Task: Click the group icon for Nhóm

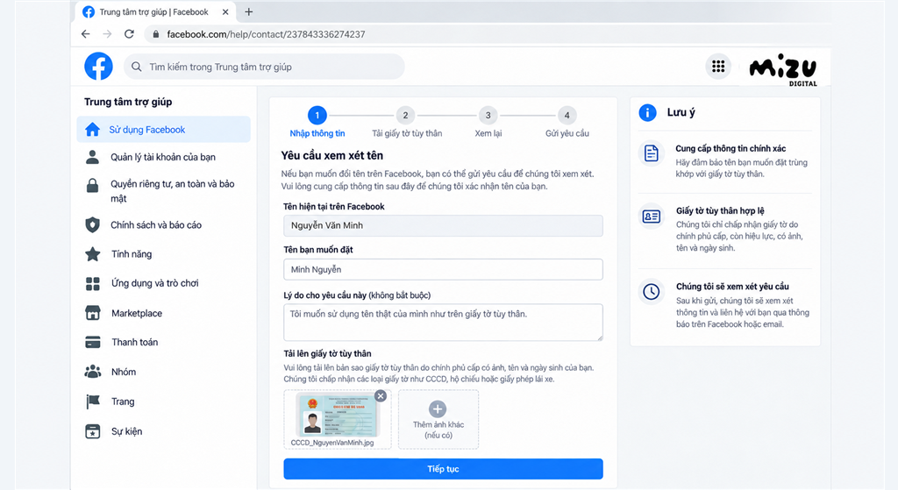Action: click(x=92, y=372)
